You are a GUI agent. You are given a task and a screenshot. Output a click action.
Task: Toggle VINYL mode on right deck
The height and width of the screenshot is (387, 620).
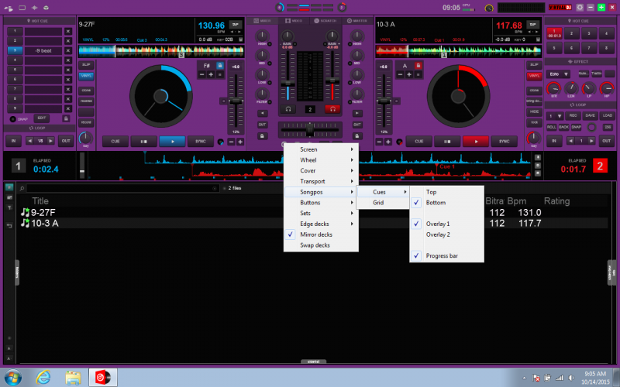coord(534,75)
